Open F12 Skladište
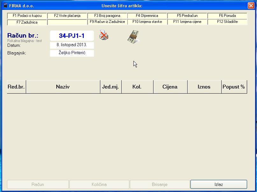The height and width of the screenshot is (192, 257). pyautogui.click(x=227, y=22)
